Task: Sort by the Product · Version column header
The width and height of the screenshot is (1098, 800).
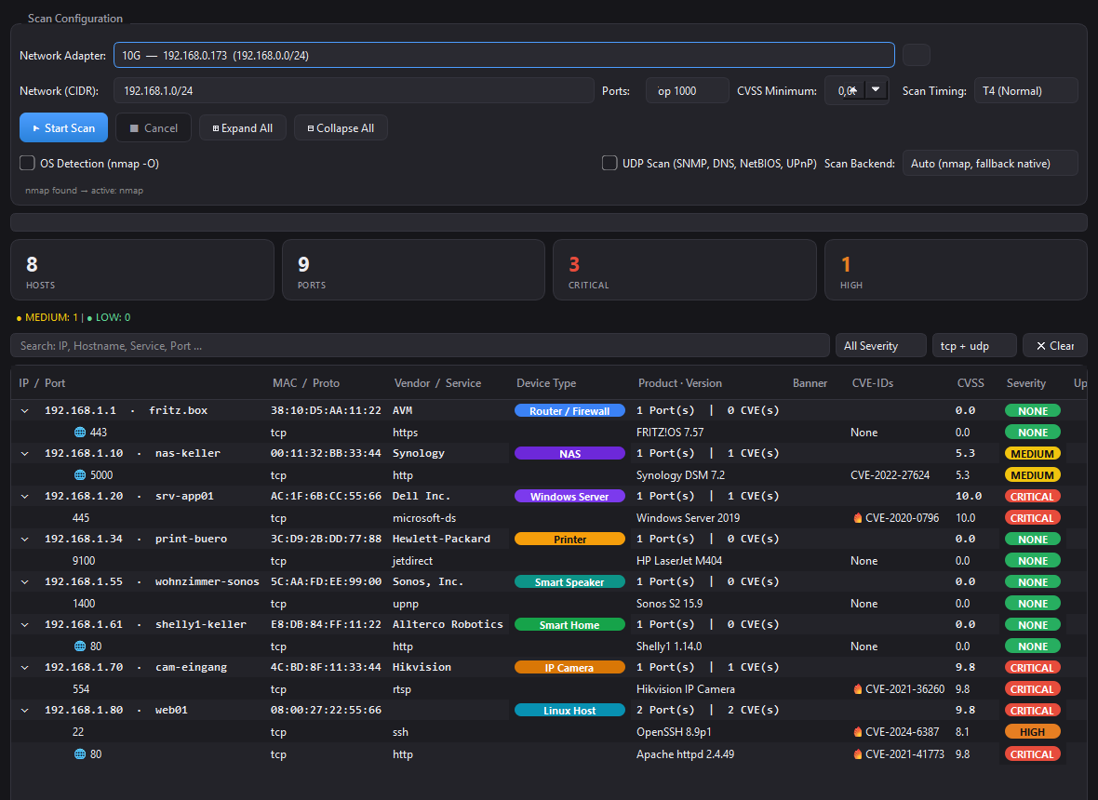Action: pyautogui.click(x=680, y=383)
